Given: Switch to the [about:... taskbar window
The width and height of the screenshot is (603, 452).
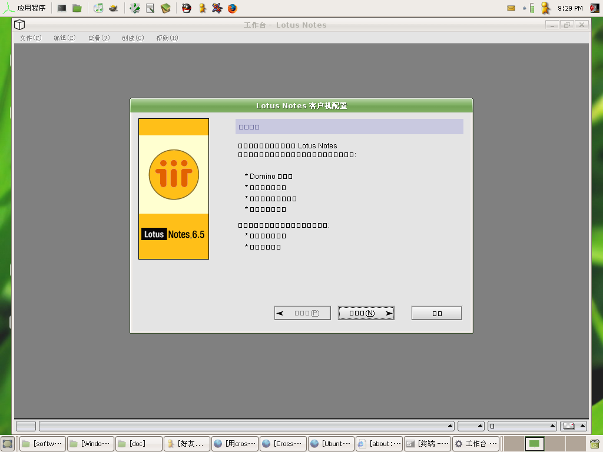Looking at the screenshot, I should click(x=379, y=444).
